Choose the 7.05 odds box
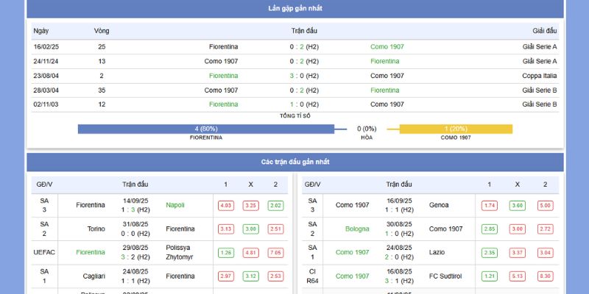This screenshot has height=294, width=589. click(x=275, y=253)
